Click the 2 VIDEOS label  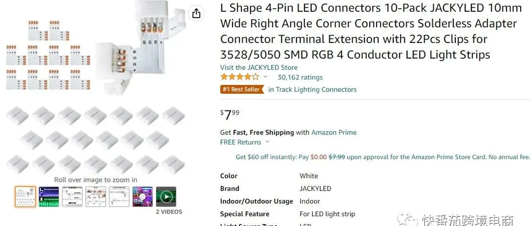(169, 212)
